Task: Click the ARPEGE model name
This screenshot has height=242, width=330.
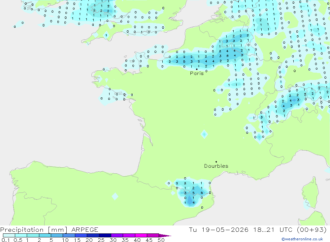Action: [x=85, y=230]
